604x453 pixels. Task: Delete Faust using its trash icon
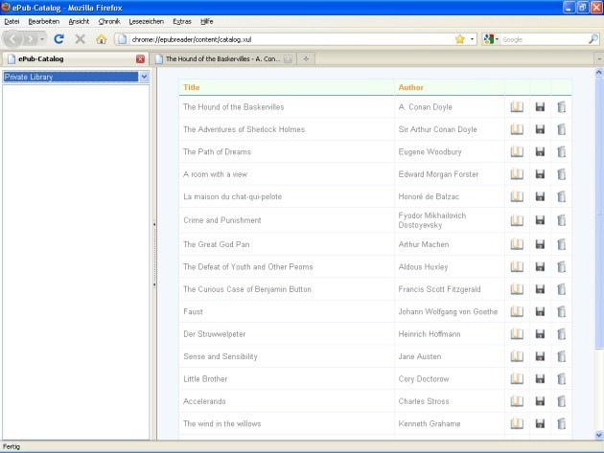click(x=561, y=311)
